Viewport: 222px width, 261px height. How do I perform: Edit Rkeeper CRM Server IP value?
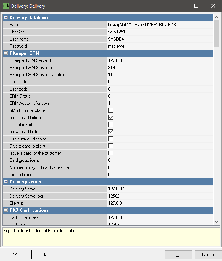tap(160, 60)
